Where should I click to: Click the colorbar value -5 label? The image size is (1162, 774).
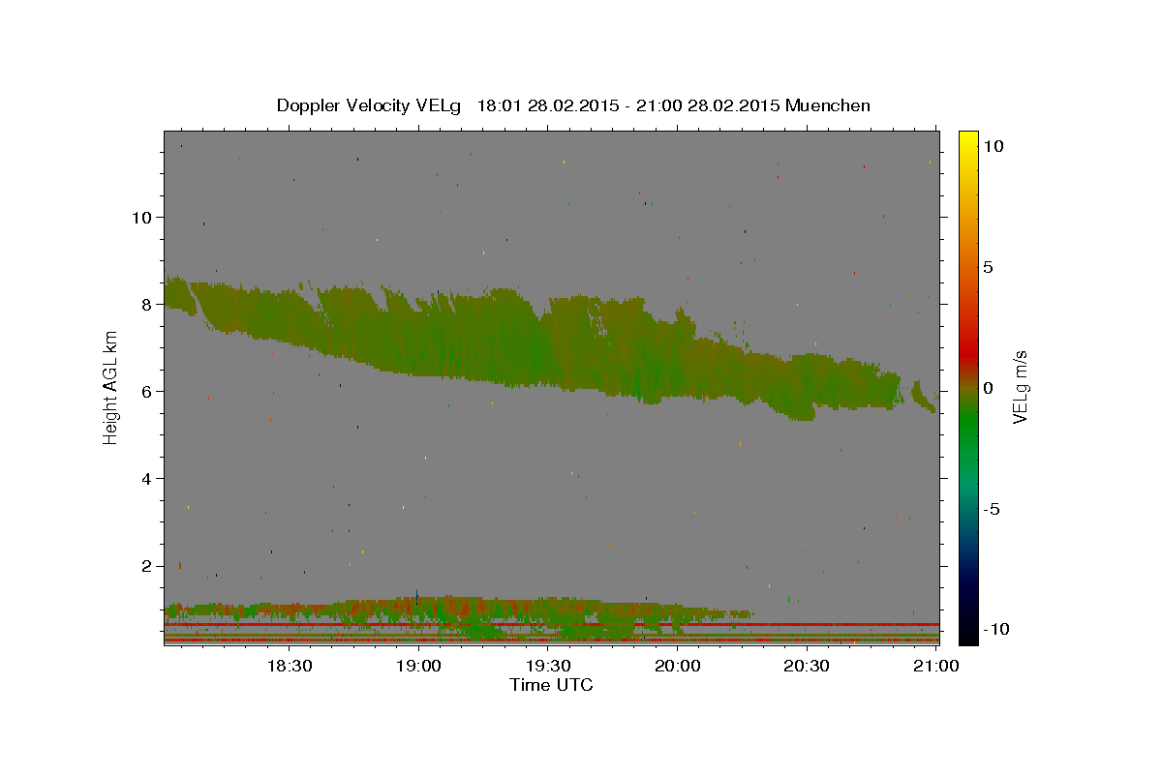click(x=991, y=509)
